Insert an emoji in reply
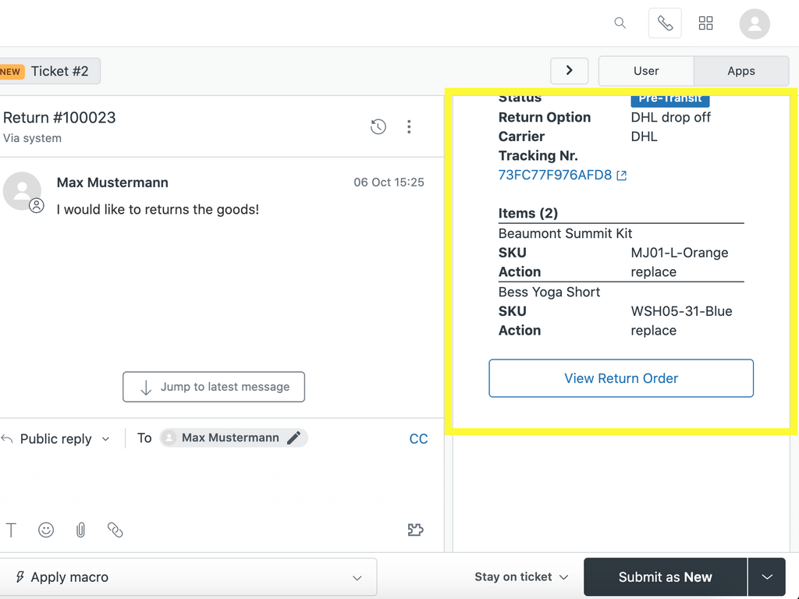Viewport: 799px width, 599px height. (46, 530)
